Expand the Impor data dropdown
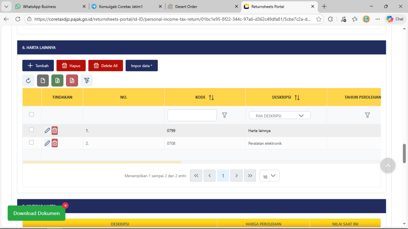408x229 pixels. click(142, 66)
